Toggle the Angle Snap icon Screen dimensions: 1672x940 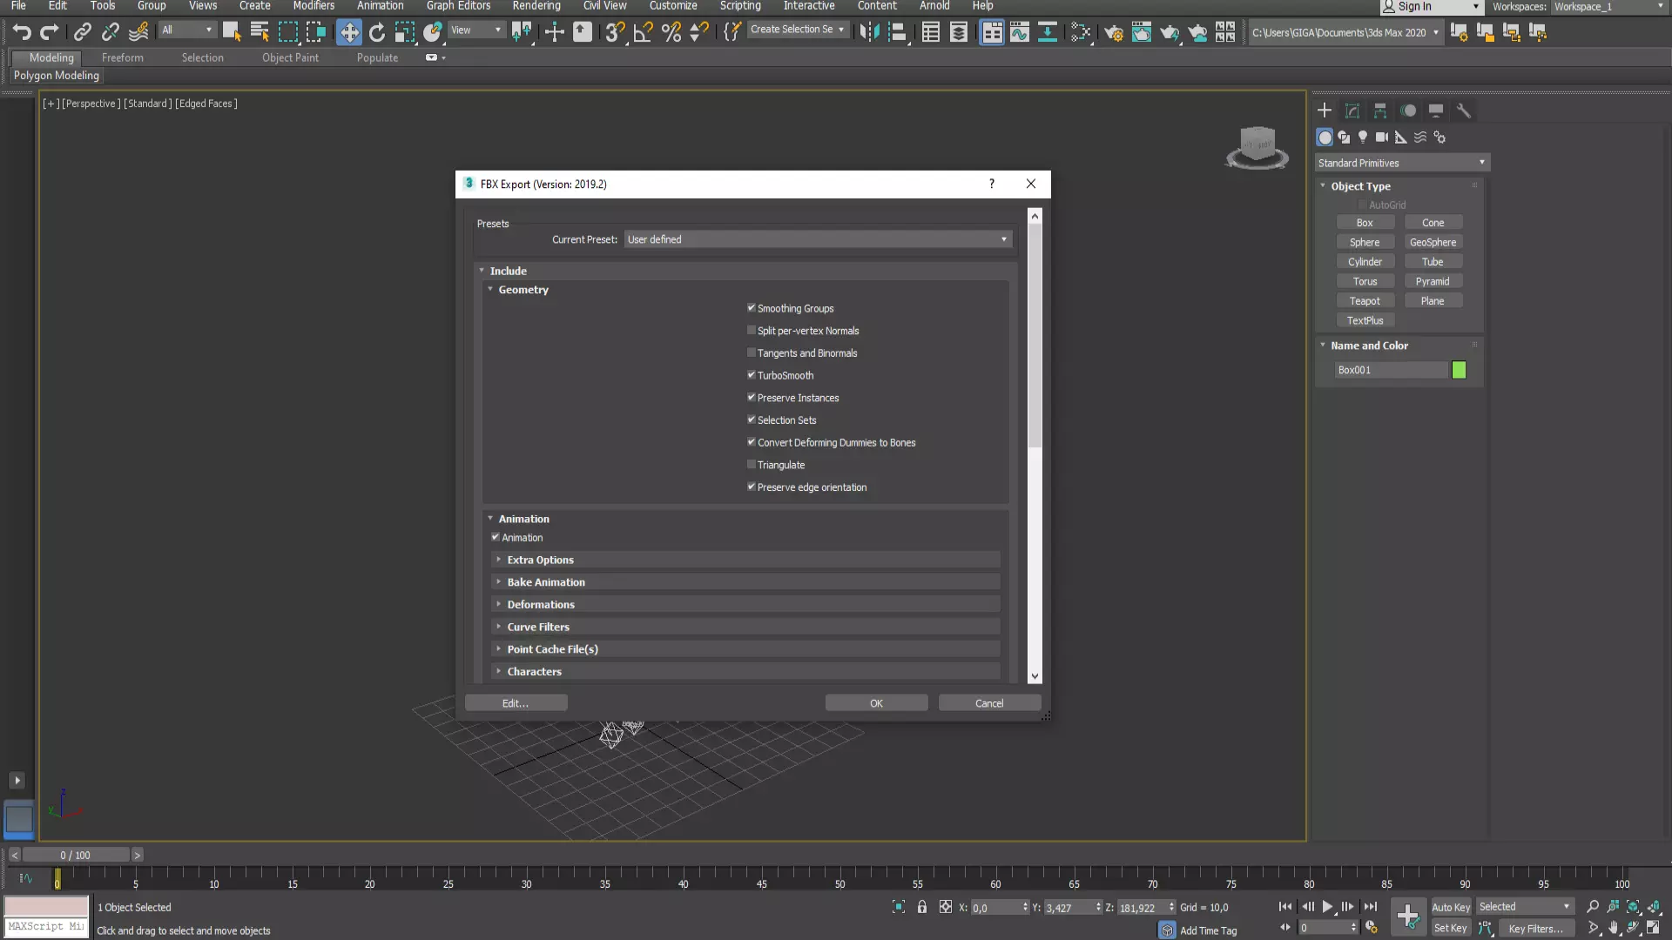pos(643,33)
